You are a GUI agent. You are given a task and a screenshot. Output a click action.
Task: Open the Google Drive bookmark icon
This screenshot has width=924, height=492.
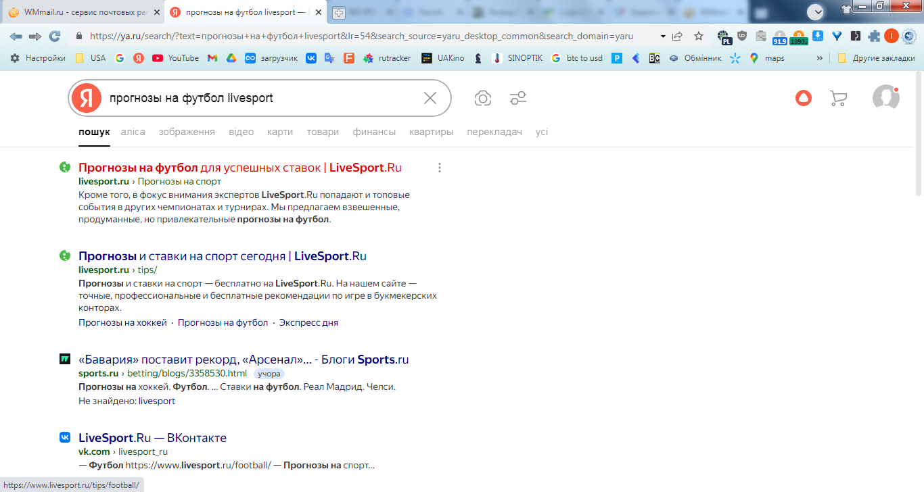point(231,58)
